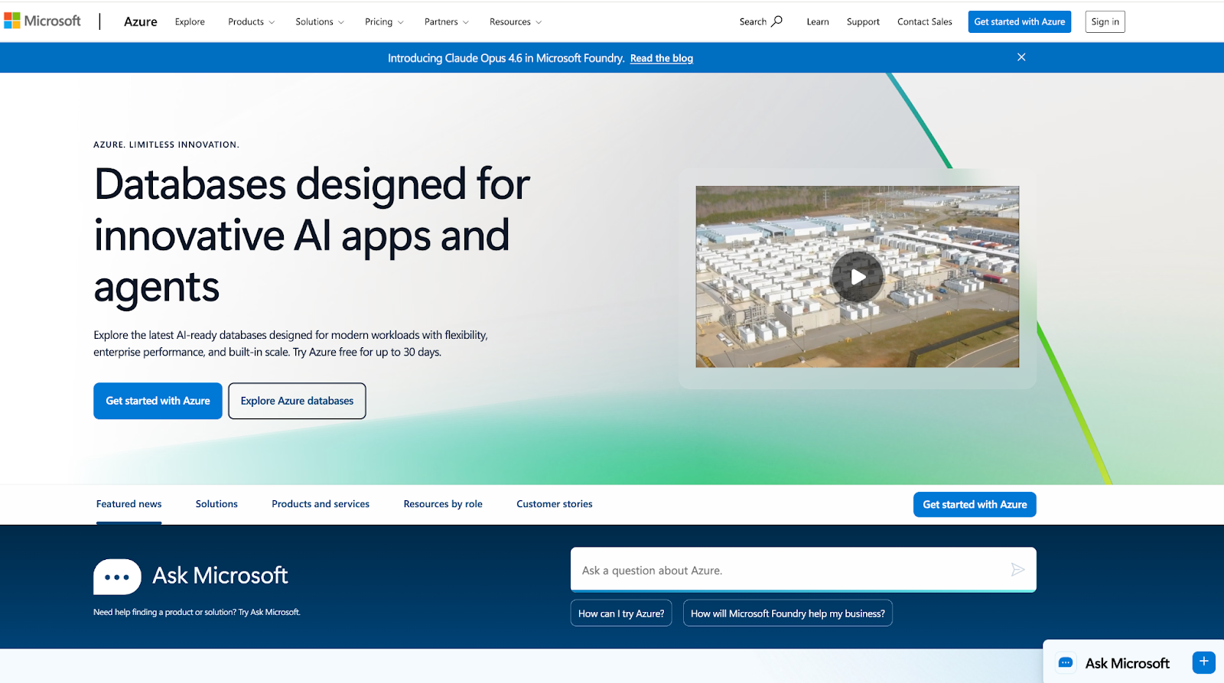
Task: Click Contact Sales
Action: (x=925, y=22)
